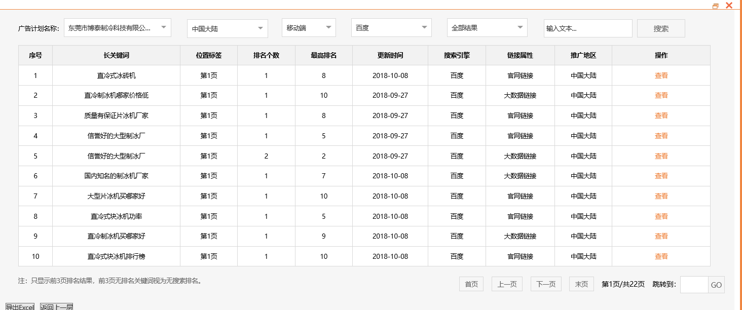Open the 全部结果 results filter dropdown
742x310 pixels.
point(486,27)
